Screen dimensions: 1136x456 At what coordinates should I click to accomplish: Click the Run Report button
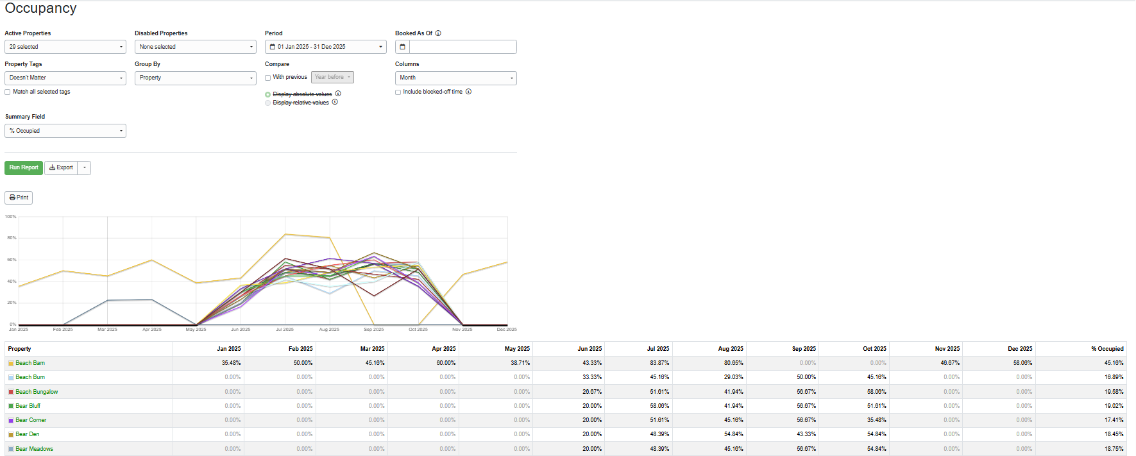[x=24, y=168]
